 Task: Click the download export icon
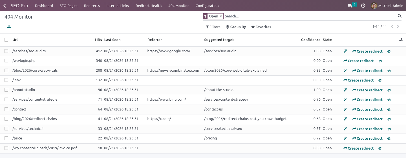tap(9, 26)
